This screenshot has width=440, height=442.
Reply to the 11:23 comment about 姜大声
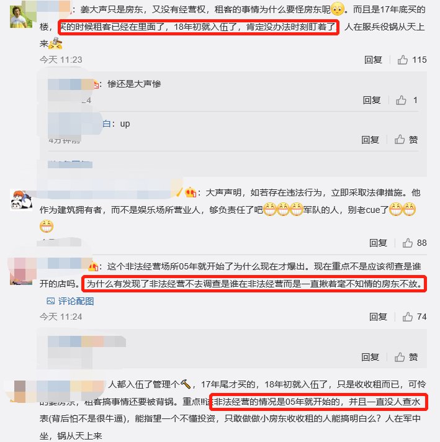coord(373,60)
